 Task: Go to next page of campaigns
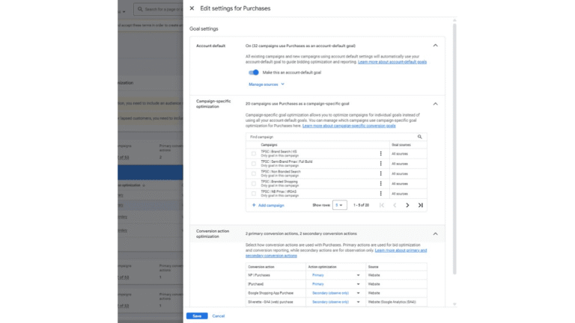[x=407, y=205]
